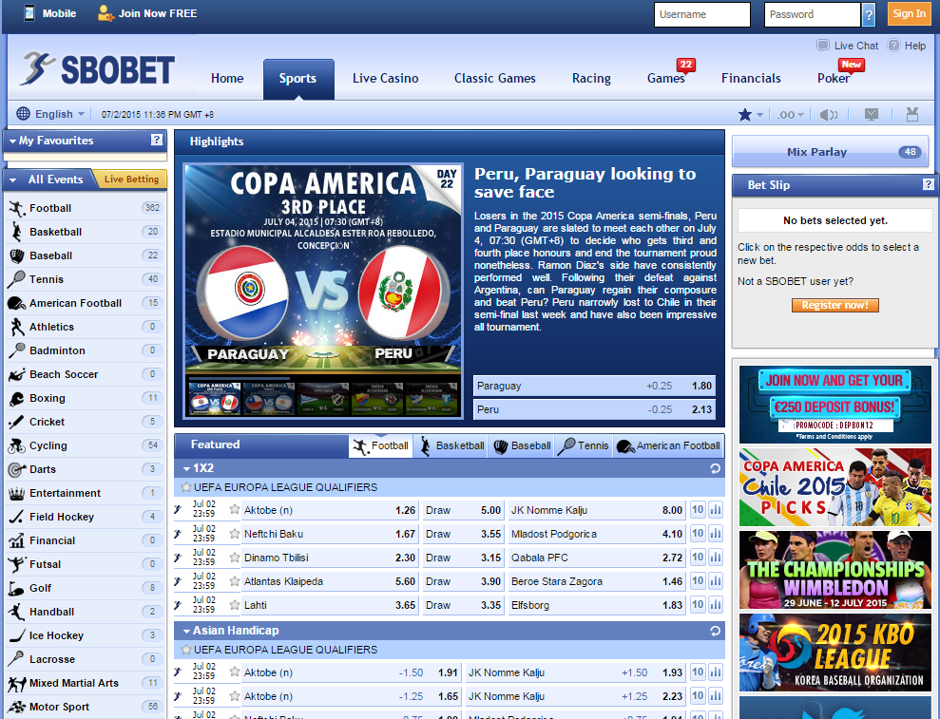Click the blue star favourites icon in the toolbar
This screenshot has width=940, height=719.
pos(744,114)
